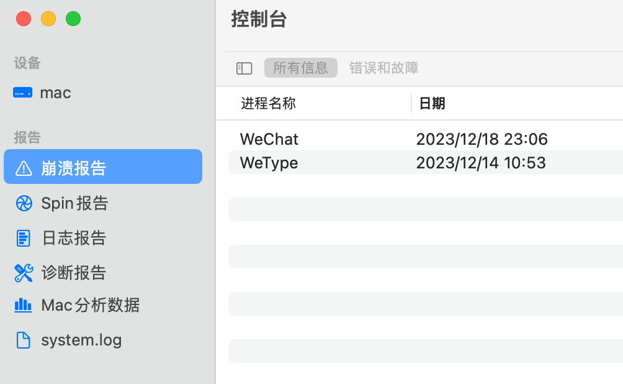Image resolution: width=623 pixels, height=384 pixels.
Task: Click the 日志报告 document icon
Action: coord(23,238)
